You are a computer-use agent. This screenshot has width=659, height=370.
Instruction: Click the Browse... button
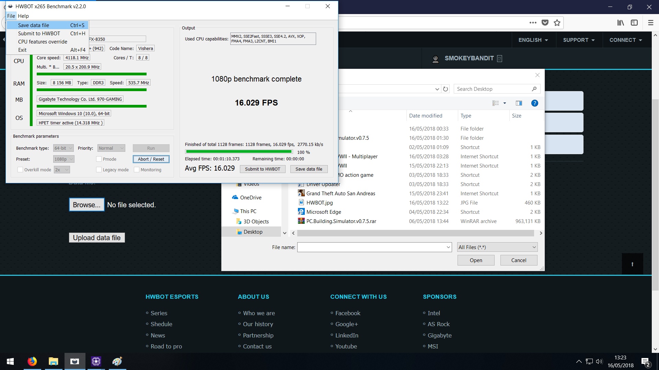pyautogui.click(x=87, y=205)
